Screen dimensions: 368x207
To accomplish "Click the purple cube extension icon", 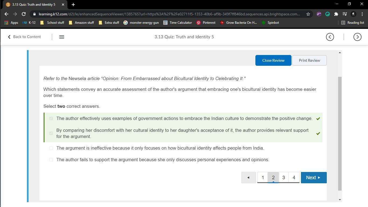I will (x=319, y=14).
